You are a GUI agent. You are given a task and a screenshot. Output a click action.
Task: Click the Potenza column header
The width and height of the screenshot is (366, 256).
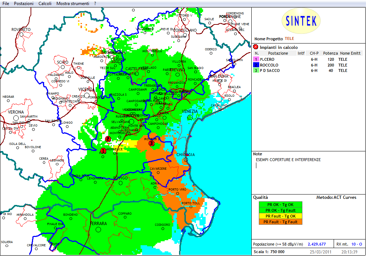click(x=330, y=53)
